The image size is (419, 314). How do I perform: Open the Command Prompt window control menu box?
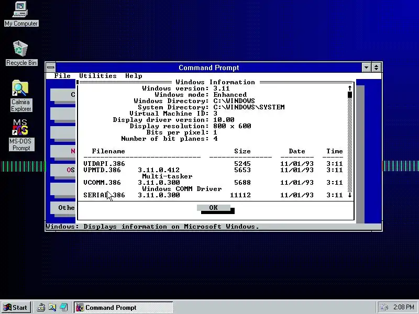pyautogui.click(x=51, y=68)
